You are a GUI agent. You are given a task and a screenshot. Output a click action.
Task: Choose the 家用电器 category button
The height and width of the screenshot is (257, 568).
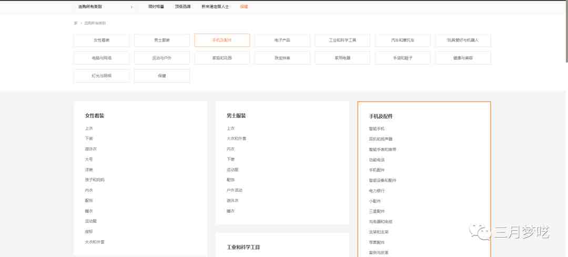342,58
